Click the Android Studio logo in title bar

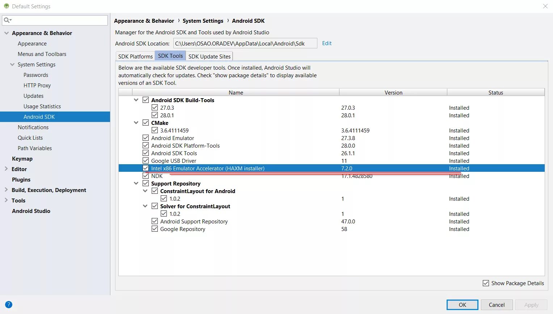[x=7, y=6]
